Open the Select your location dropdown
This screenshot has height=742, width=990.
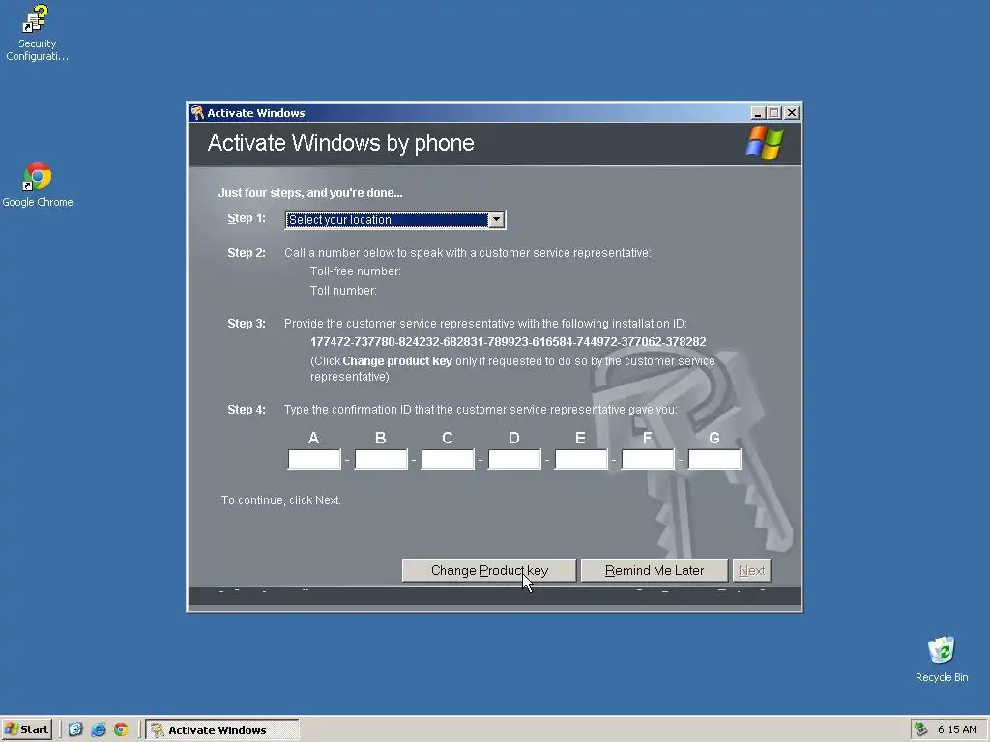click(x=395, y=219)
